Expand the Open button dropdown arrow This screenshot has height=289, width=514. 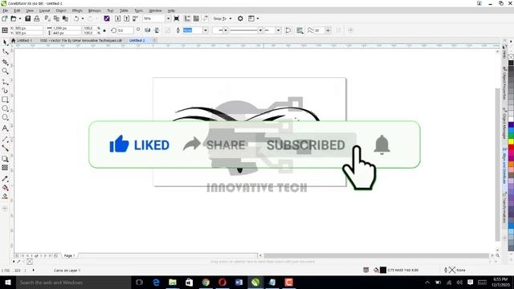coord(19,18)
